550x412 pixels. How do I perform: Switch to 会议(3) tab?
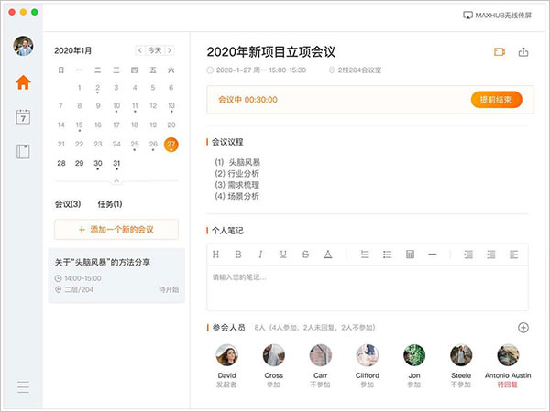(x=68, y=204)
